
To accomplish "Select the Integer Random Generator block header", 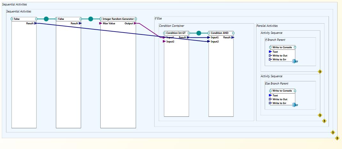I will (x=118, y=19).
